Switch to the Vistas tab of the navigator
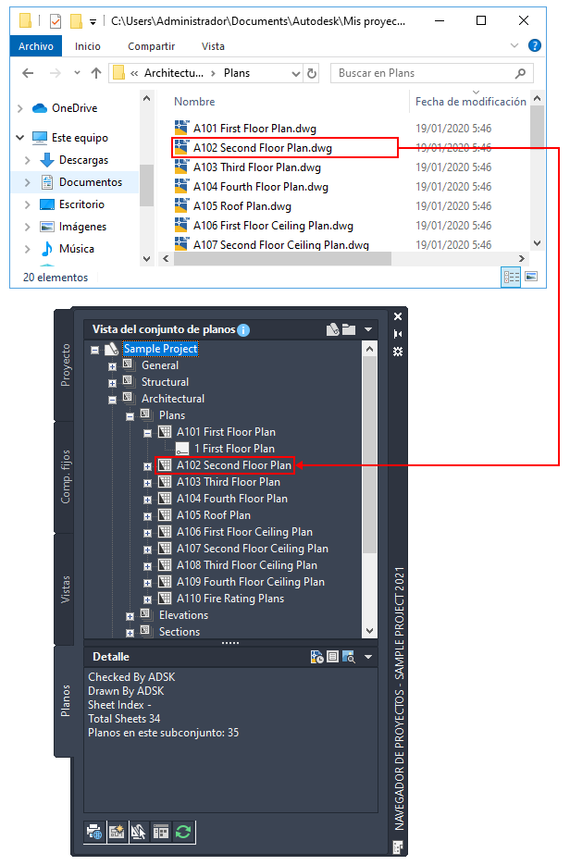This screenshot has width=570, height=865. [65, 588]
